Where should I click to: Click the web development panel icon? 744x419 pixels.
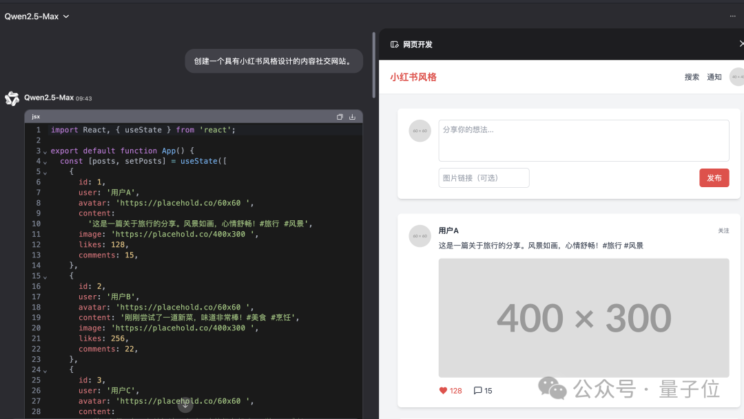tap(395, 45)
